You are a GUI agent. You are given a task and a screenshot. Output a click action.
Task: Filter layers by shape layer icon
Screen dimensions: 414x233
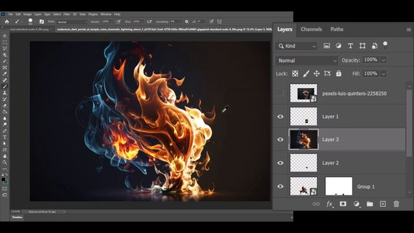coord(362,46)
